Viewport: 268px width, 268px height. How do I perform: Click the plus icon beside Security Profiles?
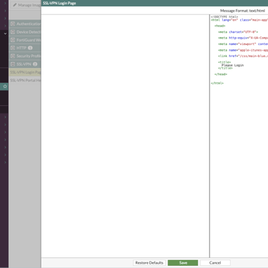13,56
